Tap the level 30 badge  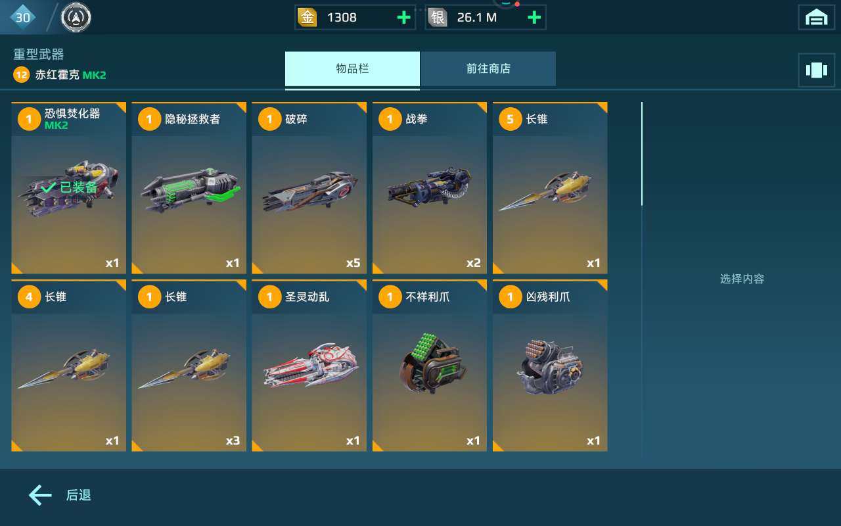pyautogui.click(x=23, y=17)
